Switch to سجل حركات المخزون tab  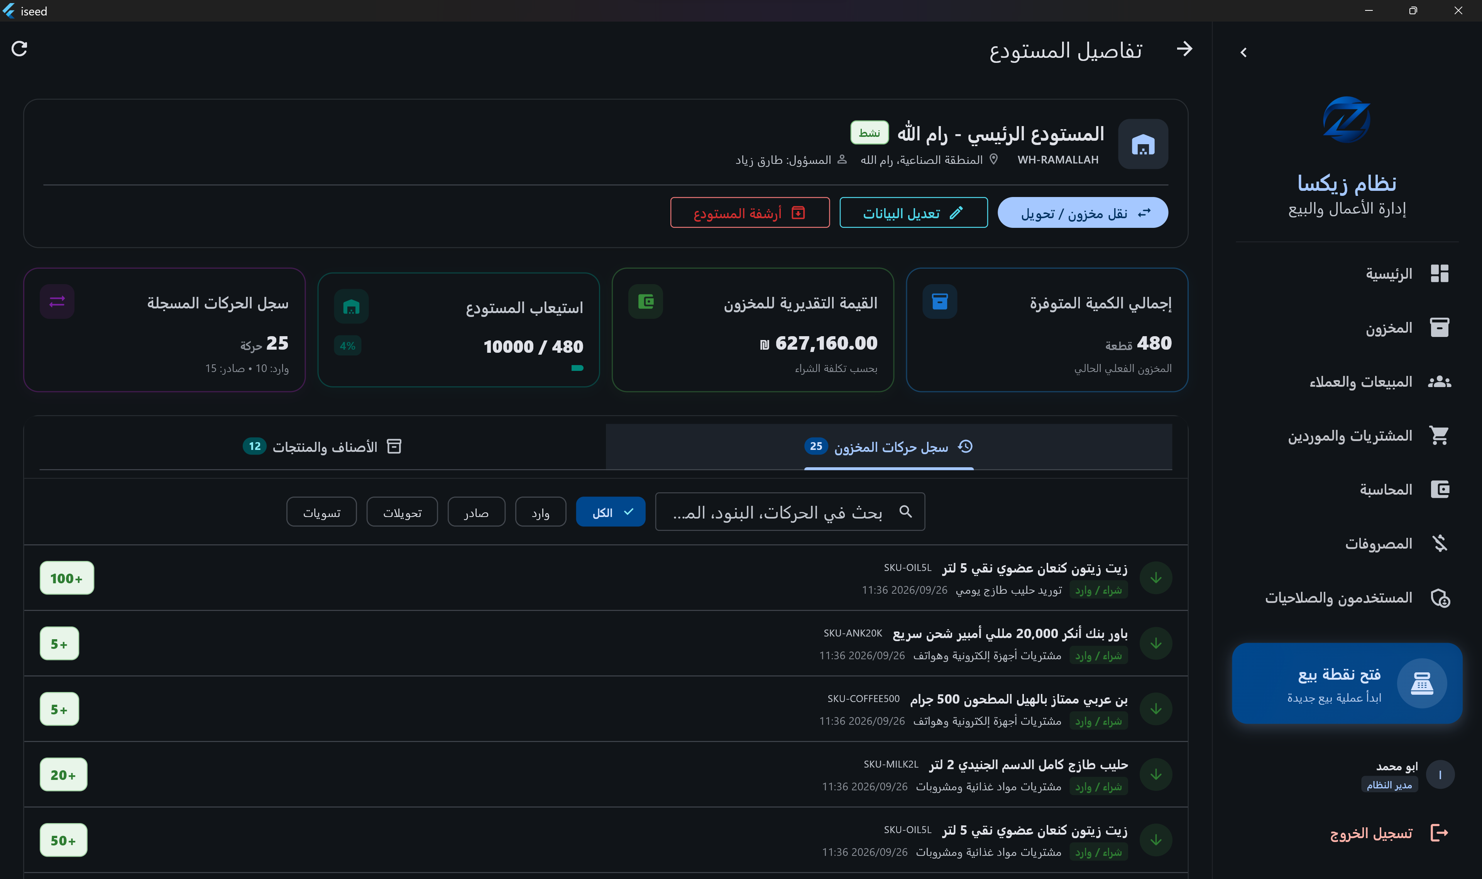click(888, 446)
